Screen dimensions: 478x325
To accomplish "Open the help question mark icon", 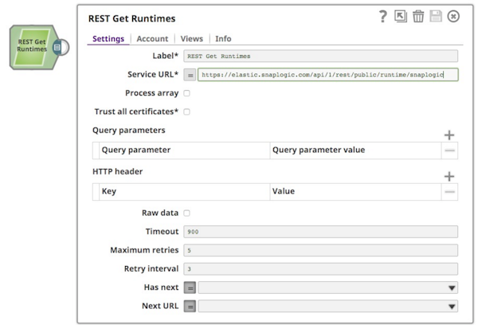I will pyautogui.click(x=383, y=17).
